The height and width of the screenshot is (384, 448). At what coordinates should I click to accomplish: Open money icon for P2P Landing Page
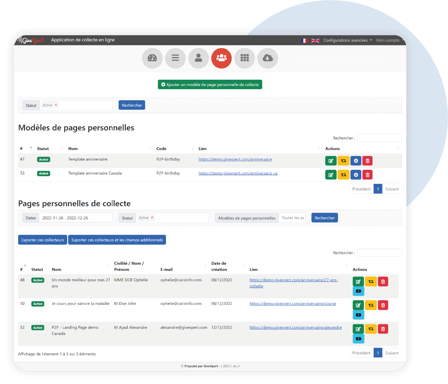click(x=358, y=339)
